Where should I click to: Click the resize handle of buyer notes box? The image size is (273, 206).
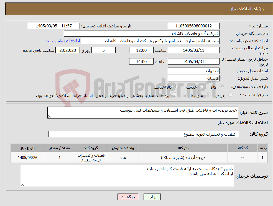point(22,185)
